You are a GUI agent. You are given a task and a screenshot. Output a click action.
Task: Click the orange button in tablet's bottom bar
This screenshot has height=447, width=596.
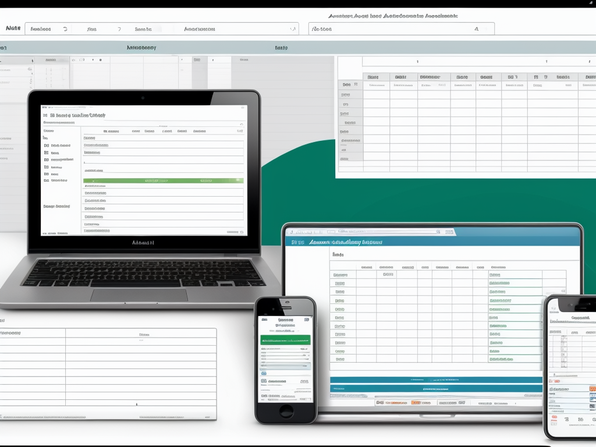coord(416,402)
